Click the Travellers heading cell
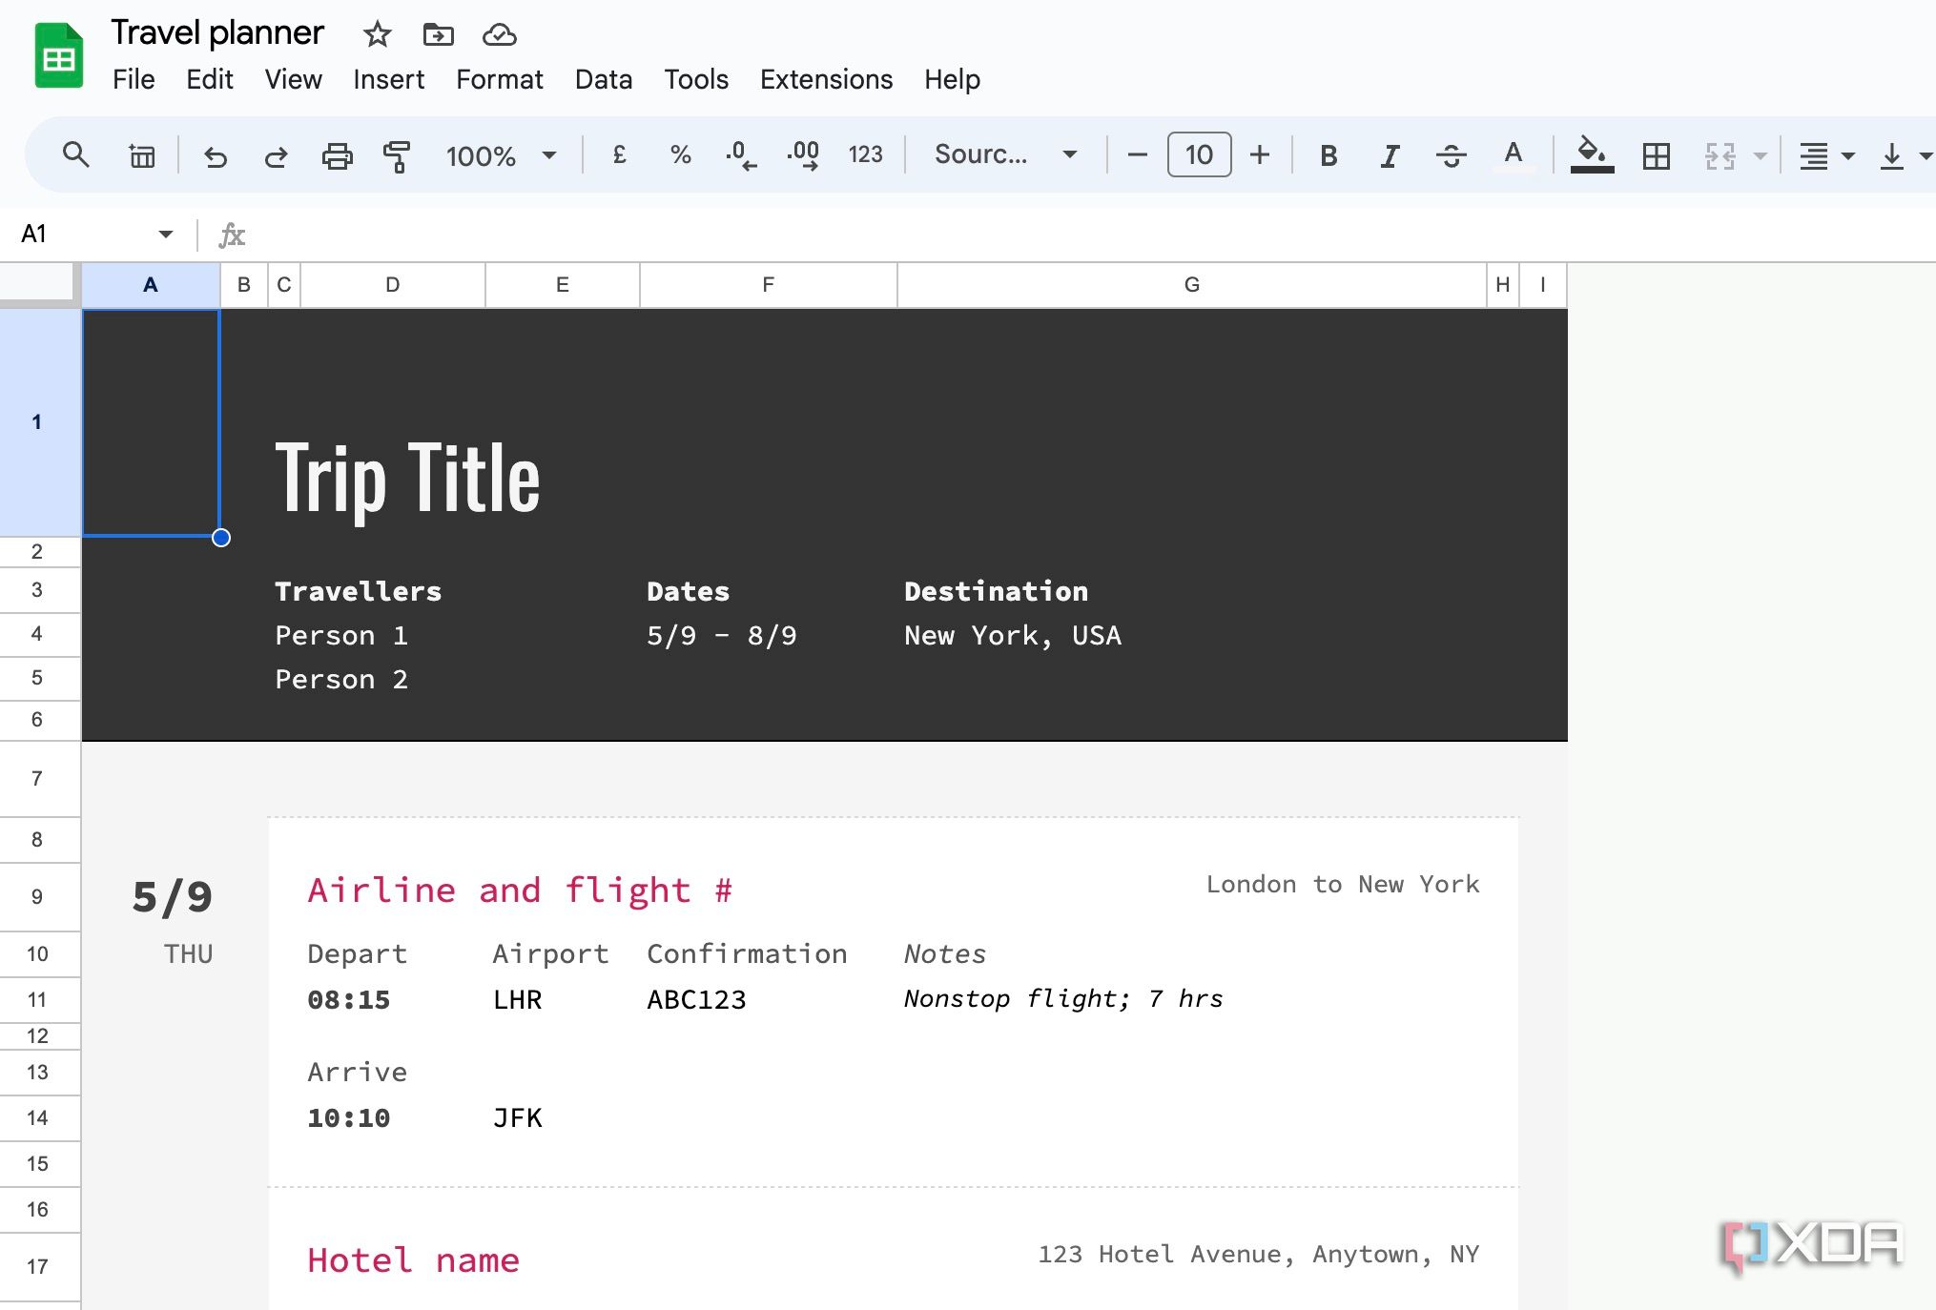The image size is (1936, 1310). [x=359, y=592]
